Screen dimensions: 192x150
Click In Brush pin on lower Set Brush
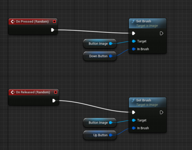tap(134, 128)
